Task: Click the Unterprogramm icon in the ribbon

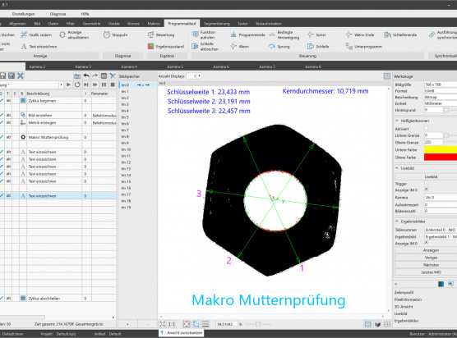Action: coord(349,46)
